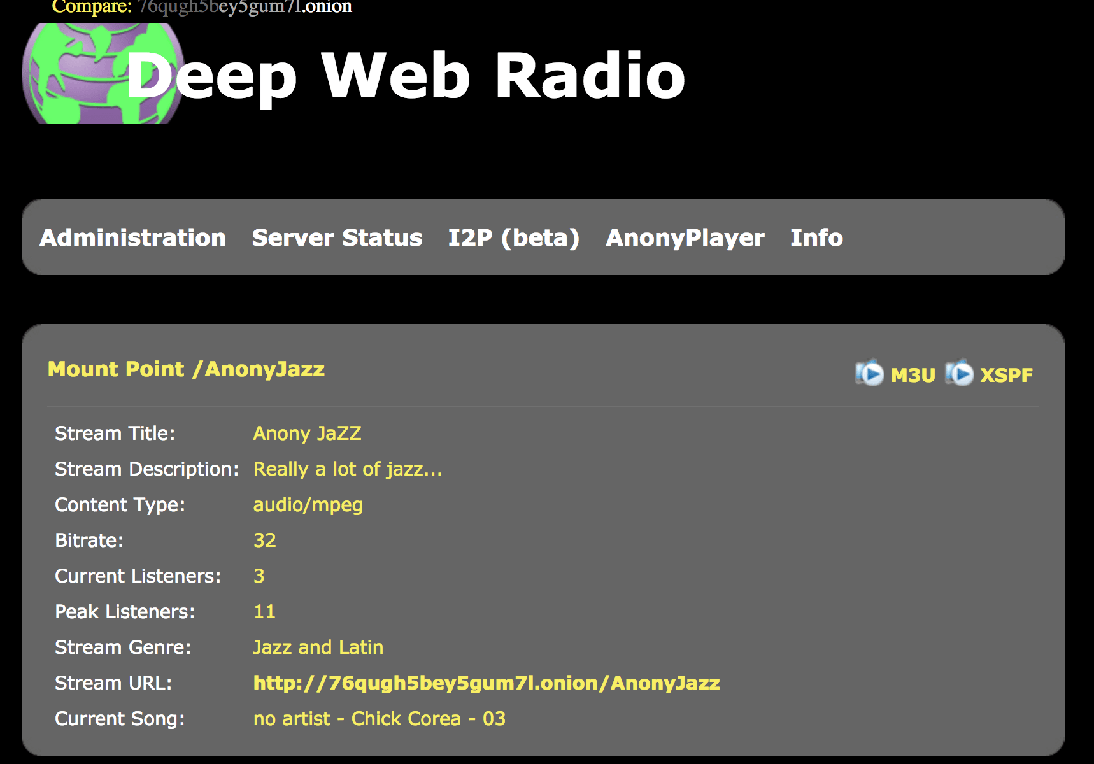Click the play icon beside M3U
The height and width of the screenshot is (764, 1094).
pyautogui.click(x=870, y=374)
